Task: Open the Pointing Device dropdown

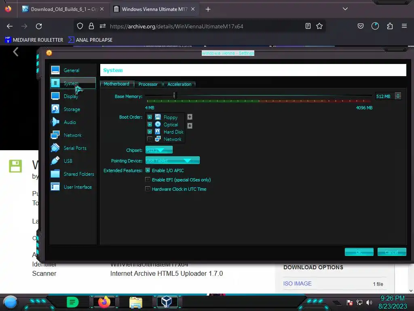Action: point(172,160)
